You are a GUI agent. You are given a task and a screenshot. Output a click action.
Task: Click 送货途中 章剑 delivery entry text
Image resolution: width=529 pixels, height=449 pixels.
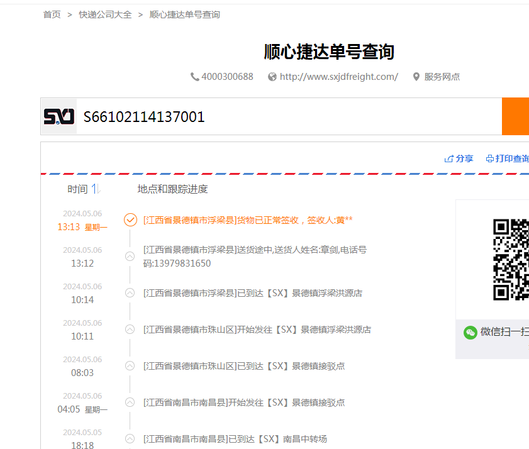coord(255,257)
